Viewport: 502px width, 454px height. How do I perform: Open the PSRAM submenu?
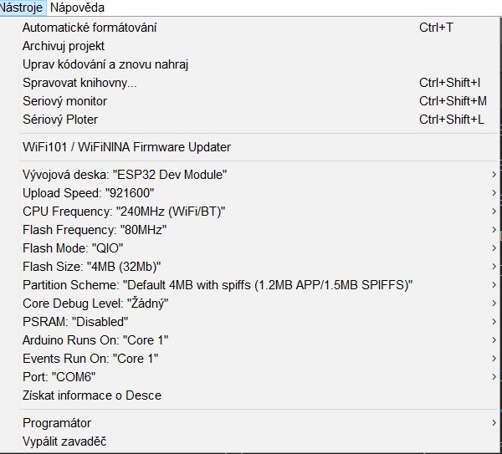(x=75, y=321)
